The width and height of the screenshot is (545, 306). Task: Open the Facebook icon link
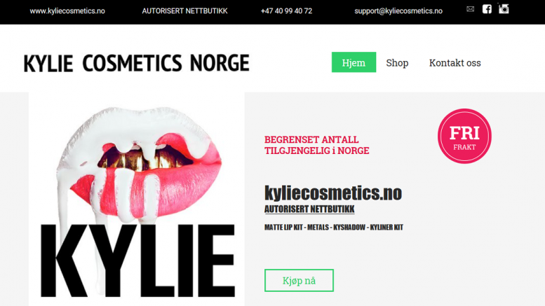pyautogui.click(x=487, y=9)
